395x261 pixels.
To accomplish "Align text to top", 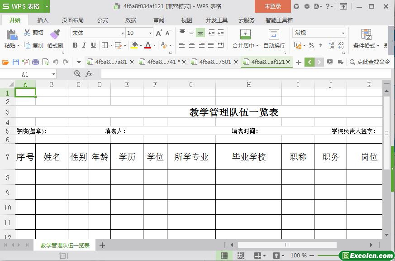I will coord(182,33).
